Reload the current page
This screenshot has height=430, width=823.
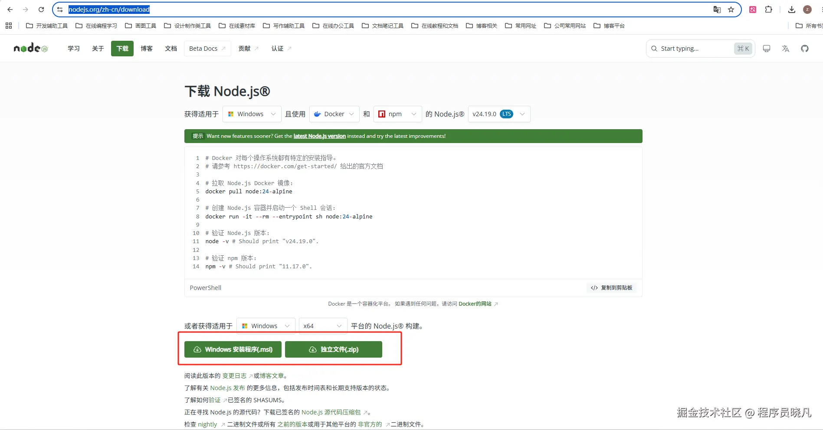(x=41, y=10)
